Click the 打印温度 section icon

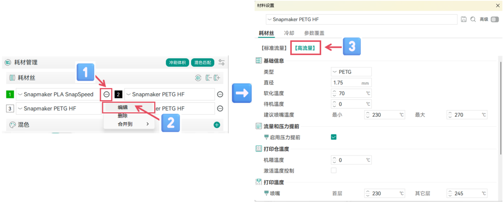pyautogui.click(x=259, y=182)
